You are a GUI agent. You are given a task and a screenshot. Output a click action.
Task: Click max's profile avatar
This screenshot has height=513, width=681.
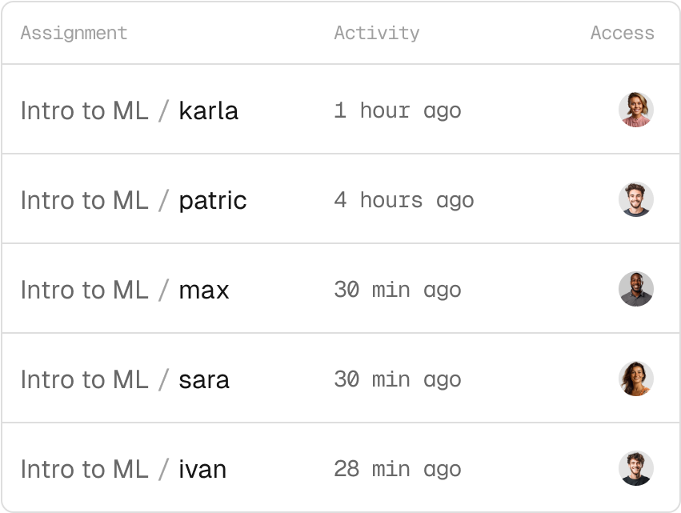click(x=636, y=289)
